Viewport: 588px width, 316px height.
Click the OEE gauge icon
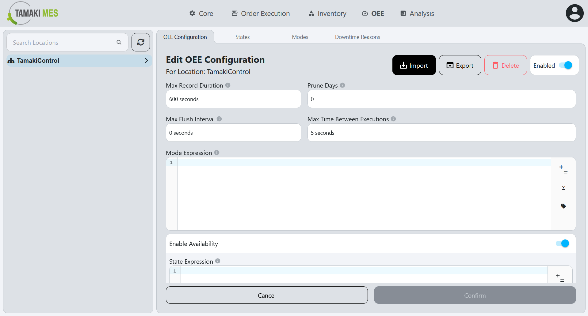[x=364, y=13]
